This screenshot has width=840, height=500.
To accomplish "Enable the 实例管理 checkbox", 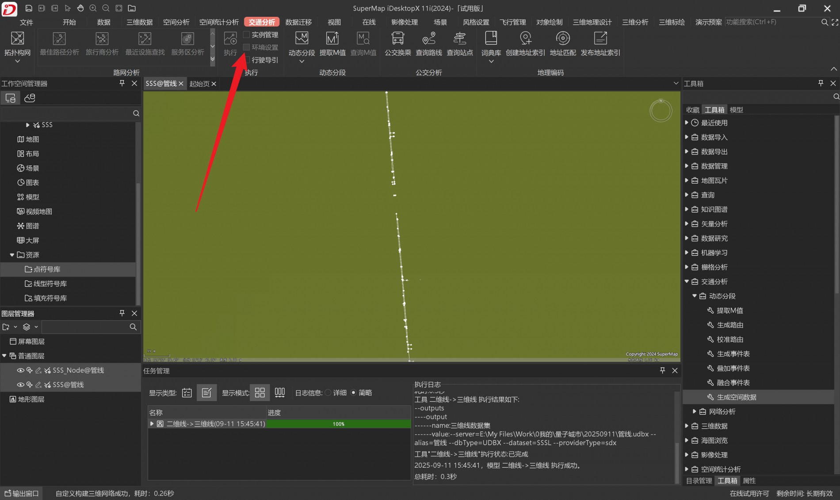I will pyautogui.click(x=247, y=35).
